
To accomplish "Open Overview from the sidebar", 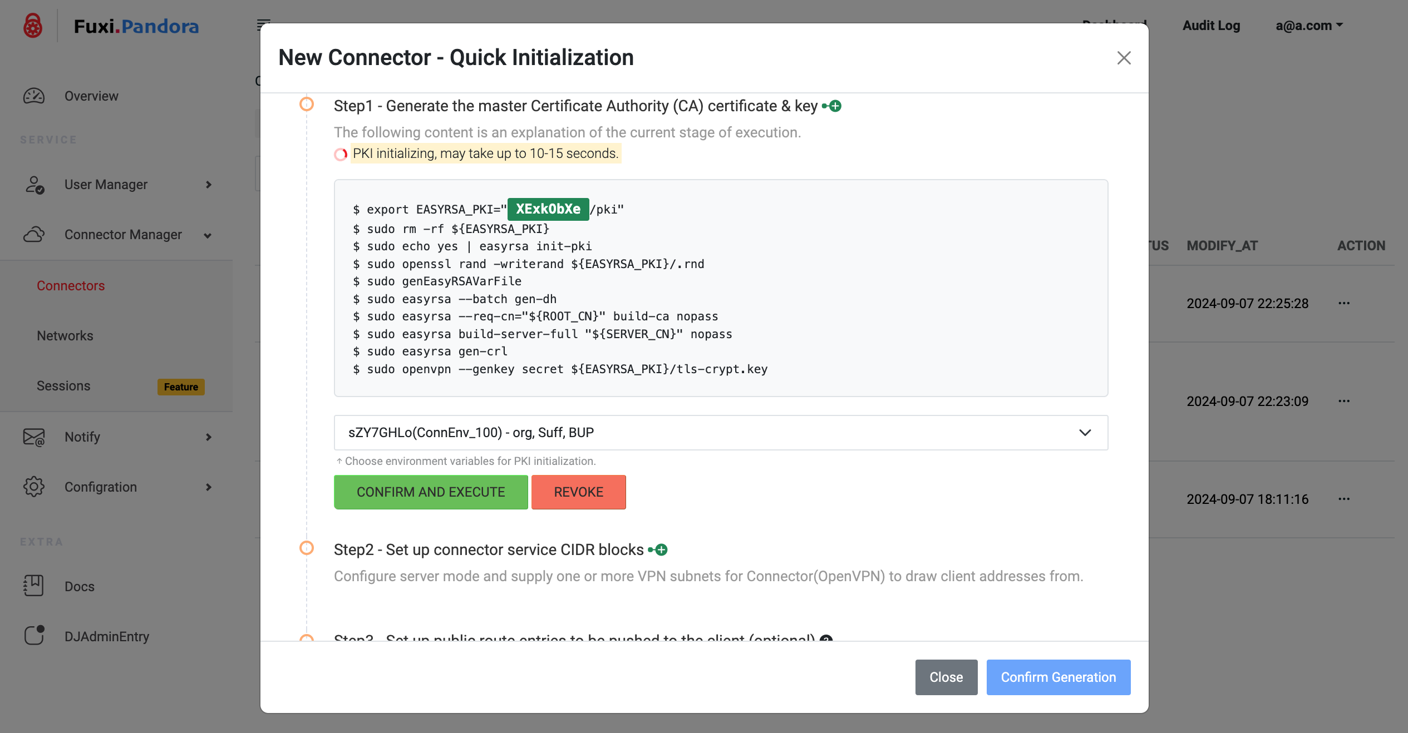I will [91, 96].
